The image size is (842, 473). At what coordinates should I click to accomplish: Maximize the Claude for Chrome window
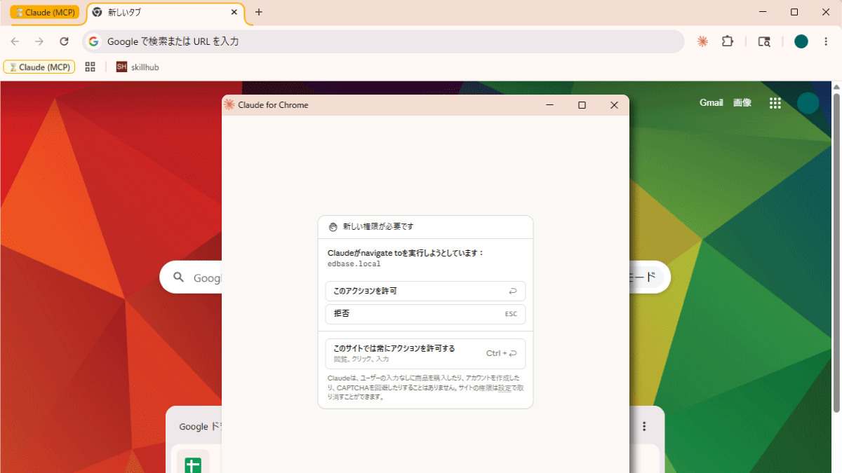[582, 105]
